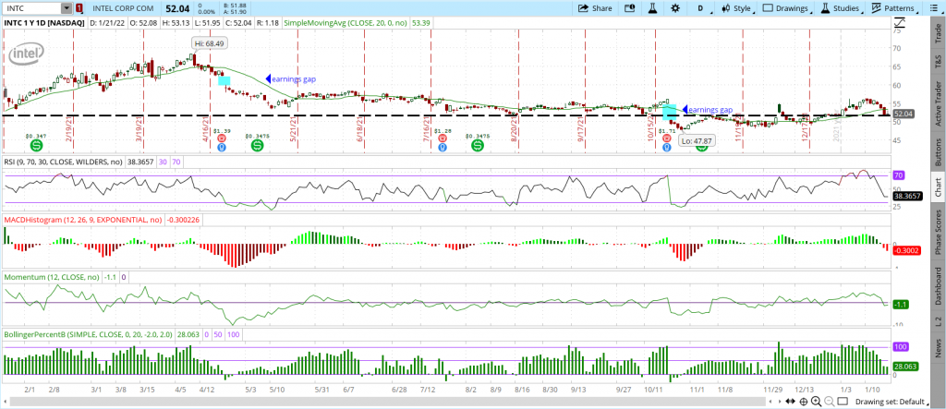
Task: Open the Drawings dropdown
Action: 786,8
